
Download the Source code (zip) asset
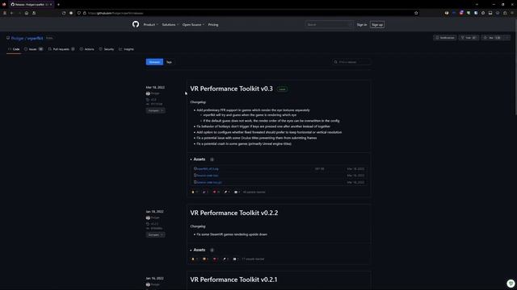click(207, 176)
